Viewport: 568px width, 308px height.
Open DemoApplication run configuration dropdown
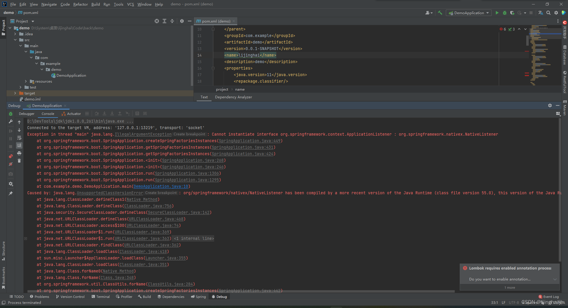tap(469, 13)
